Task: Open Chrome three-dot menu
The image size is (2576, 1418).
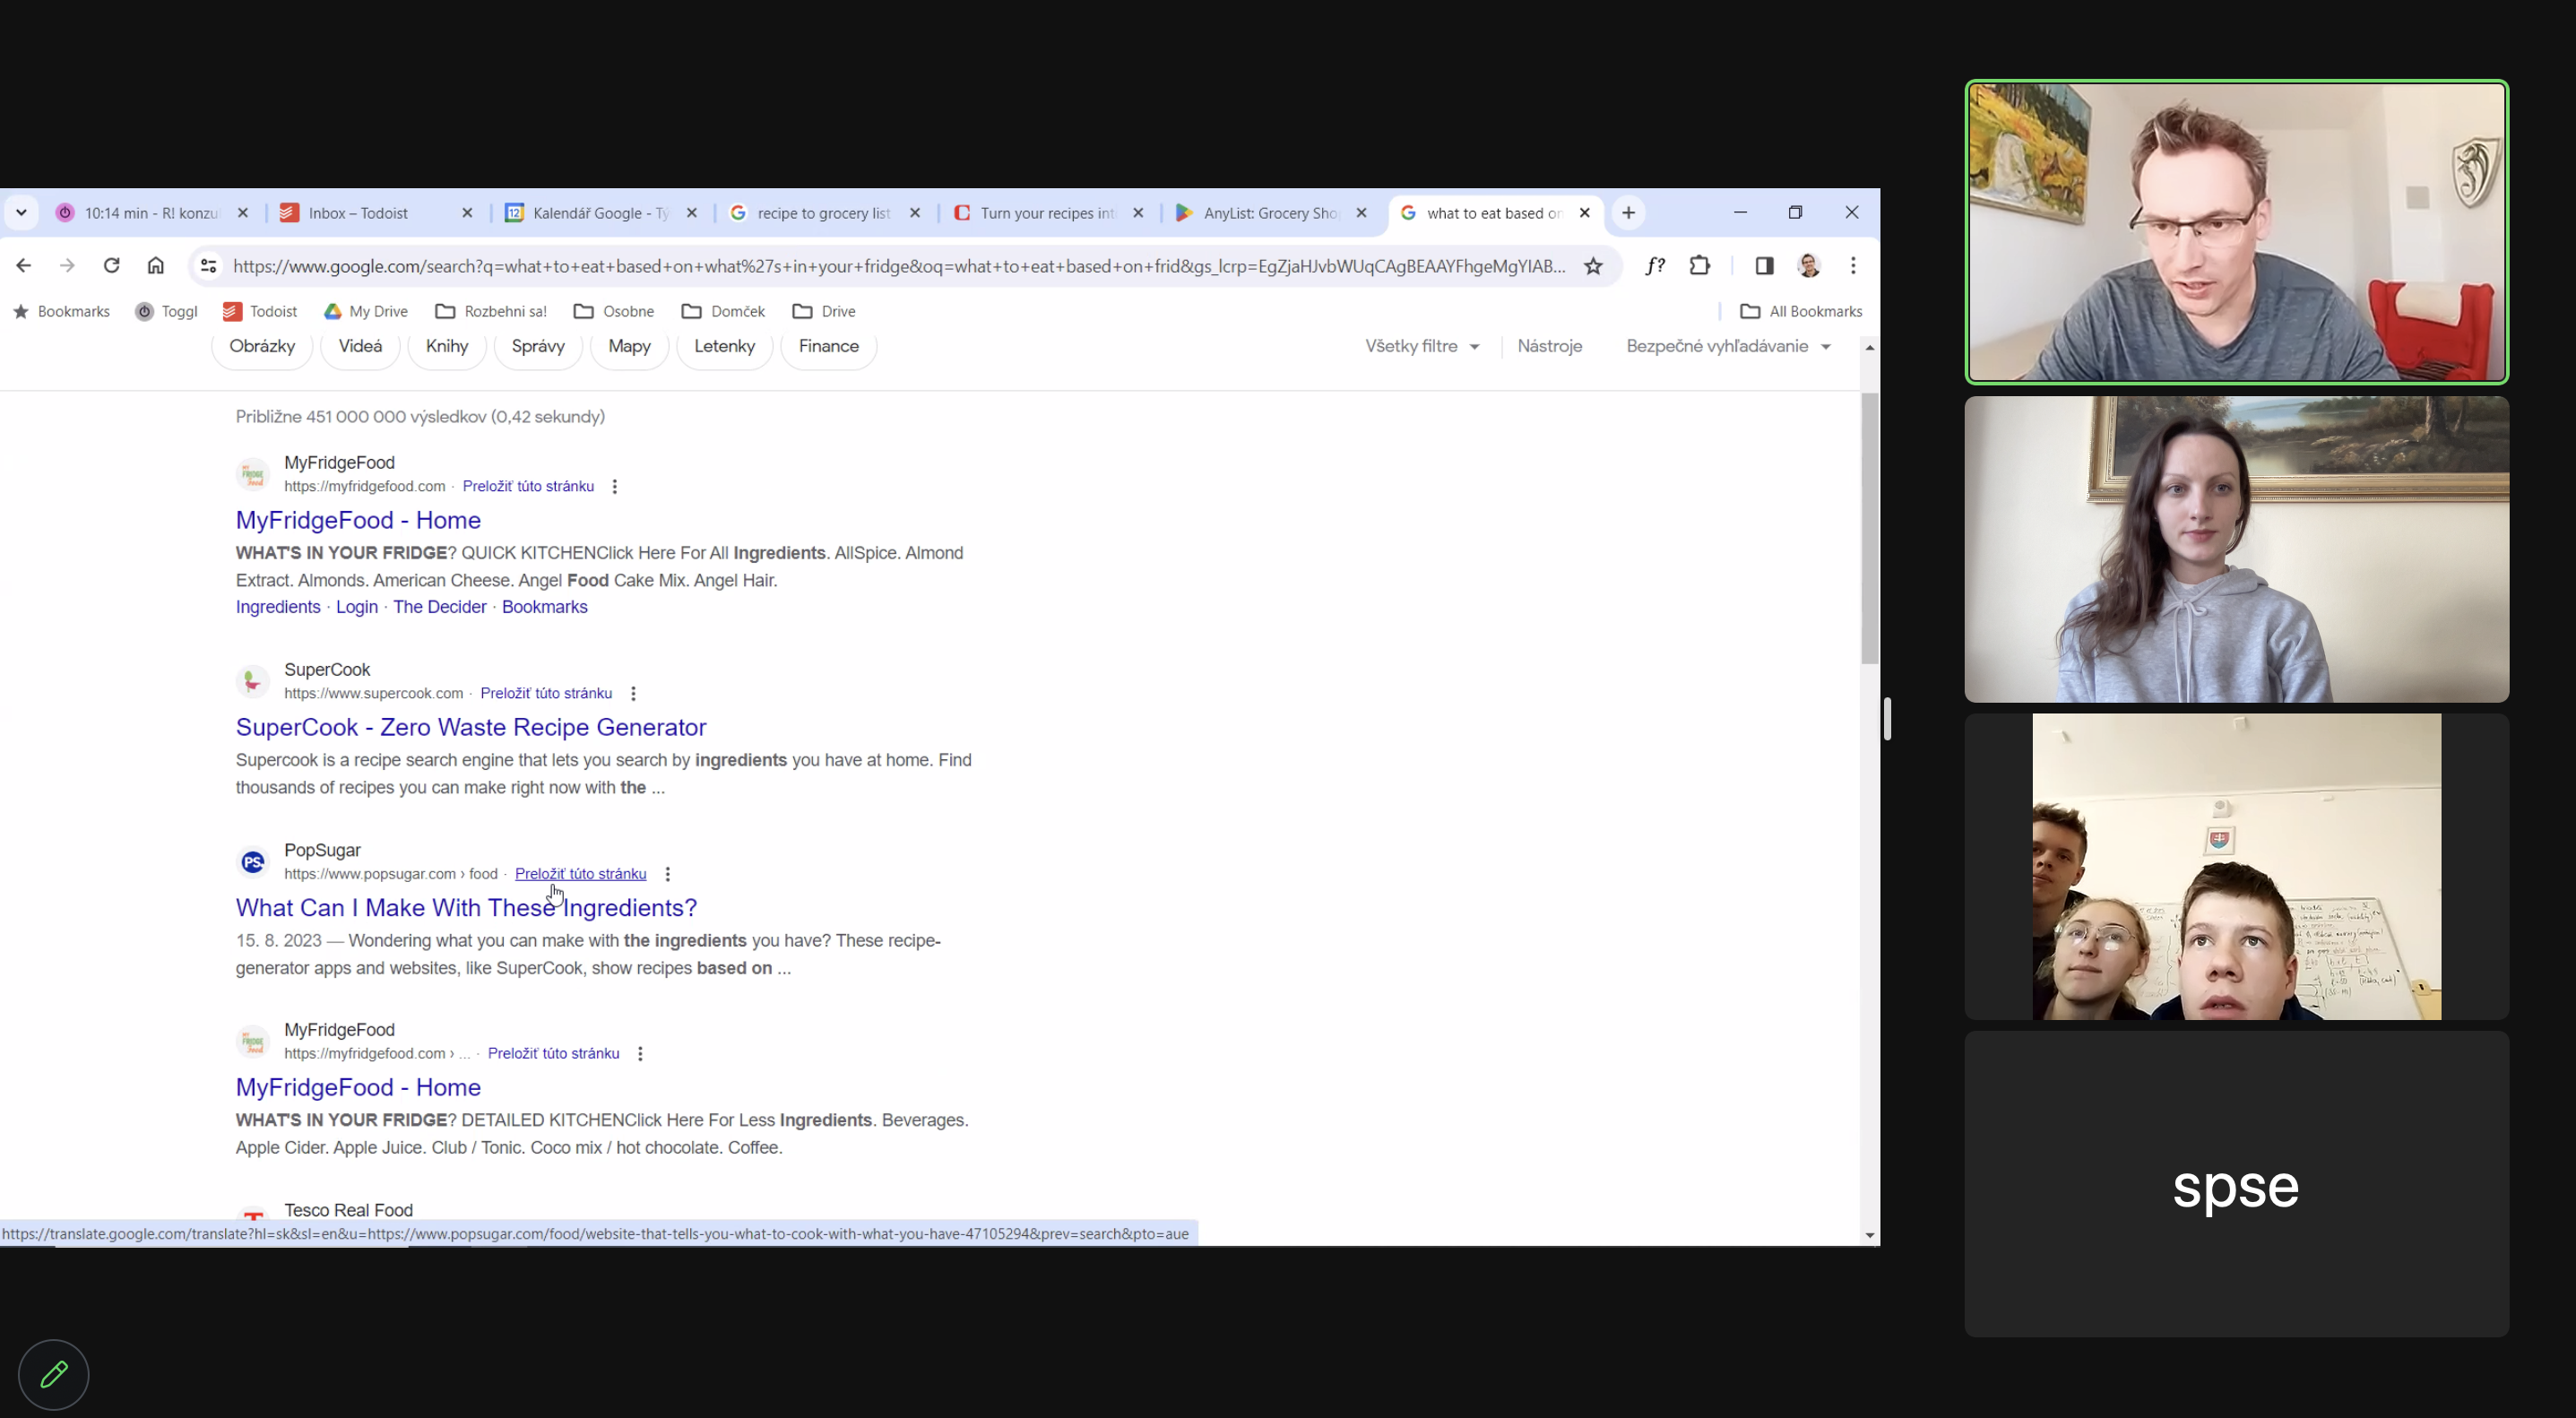Action: [x=1853, y=266]
